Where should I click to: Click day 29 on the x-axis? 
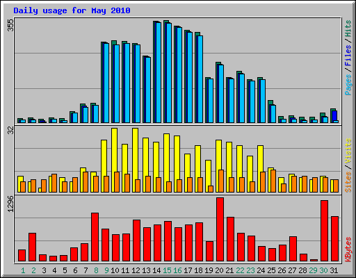(313, 270)
